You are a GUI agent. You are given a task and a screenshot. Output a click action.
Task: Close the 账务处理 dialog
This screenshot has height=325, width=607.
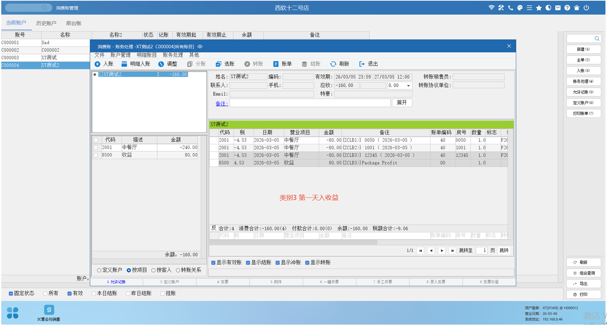(509, 46)
